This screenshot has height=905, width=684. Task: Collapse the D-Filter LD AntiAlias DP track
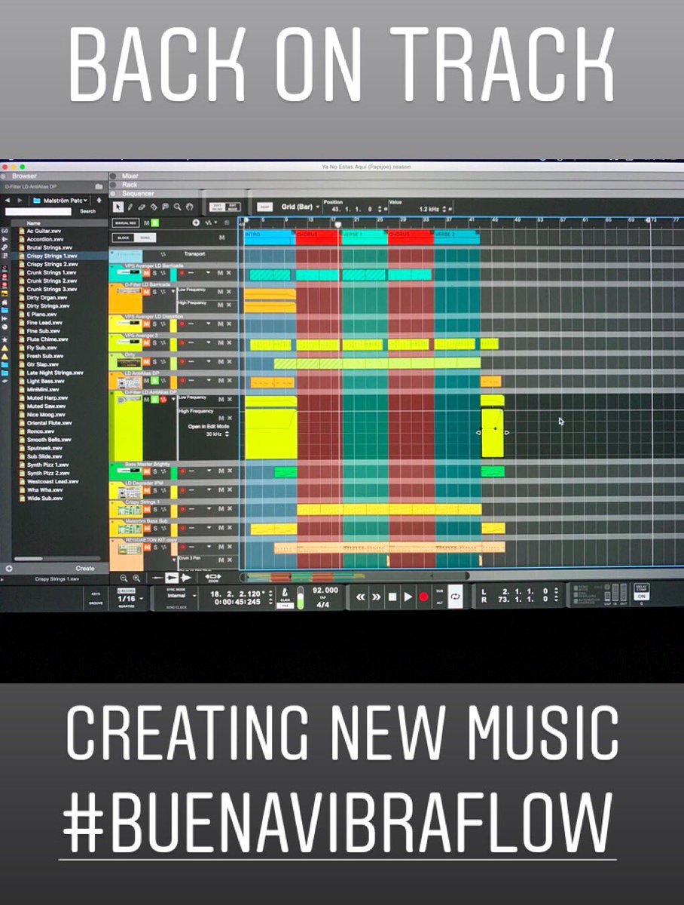coord(112,393)
